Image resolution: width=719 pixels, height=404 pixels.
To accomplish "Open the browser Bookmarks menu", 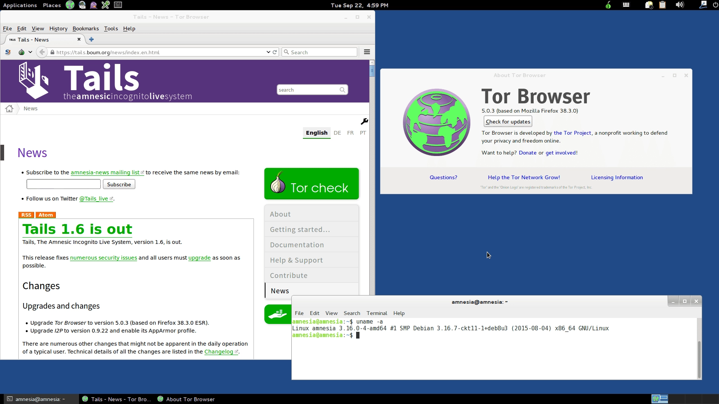I will click(x=86, y=28).
